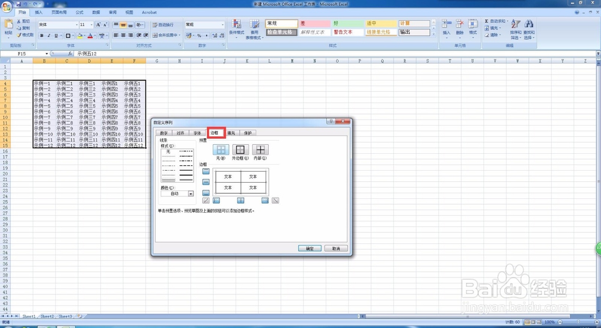Choose the 无 line style option
The height and width of the screenshot is (328, 601).
coord(168,152)
